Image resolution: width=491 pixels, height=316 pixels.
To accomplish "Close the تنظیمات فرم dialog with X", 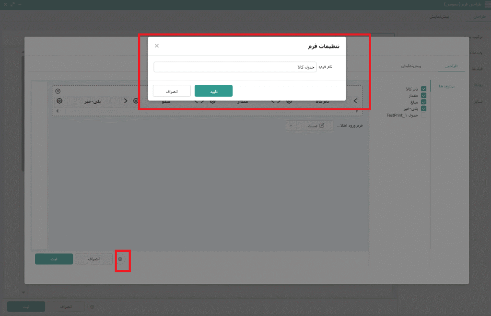I will 157,46.
